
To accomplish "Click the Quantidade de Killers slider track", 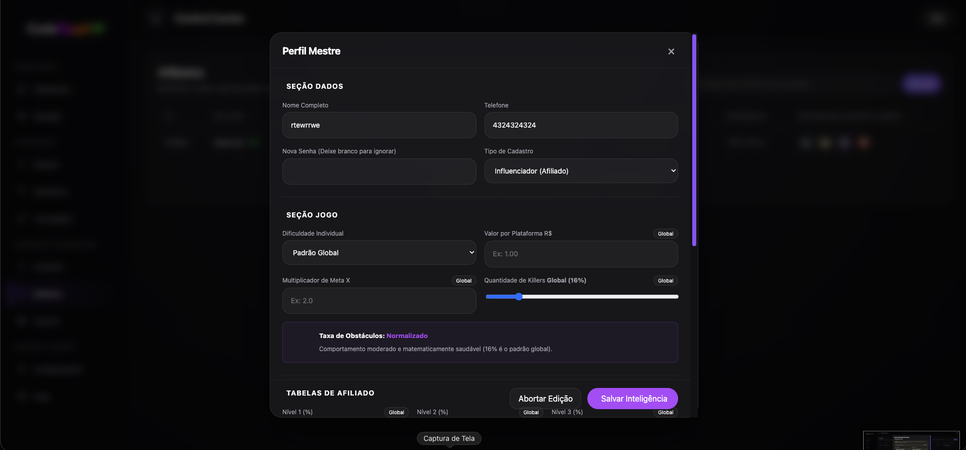I will click(x=582, y=297).
